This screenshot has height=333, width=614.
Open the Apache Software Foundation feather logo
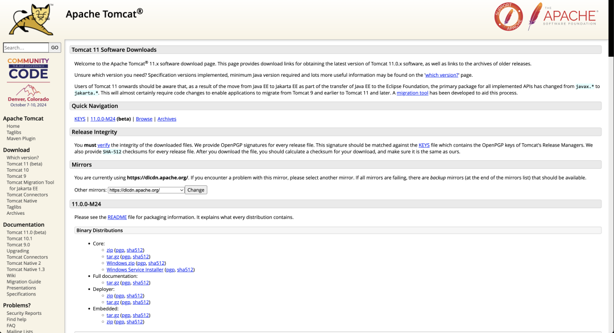click(x=563, y=16)
